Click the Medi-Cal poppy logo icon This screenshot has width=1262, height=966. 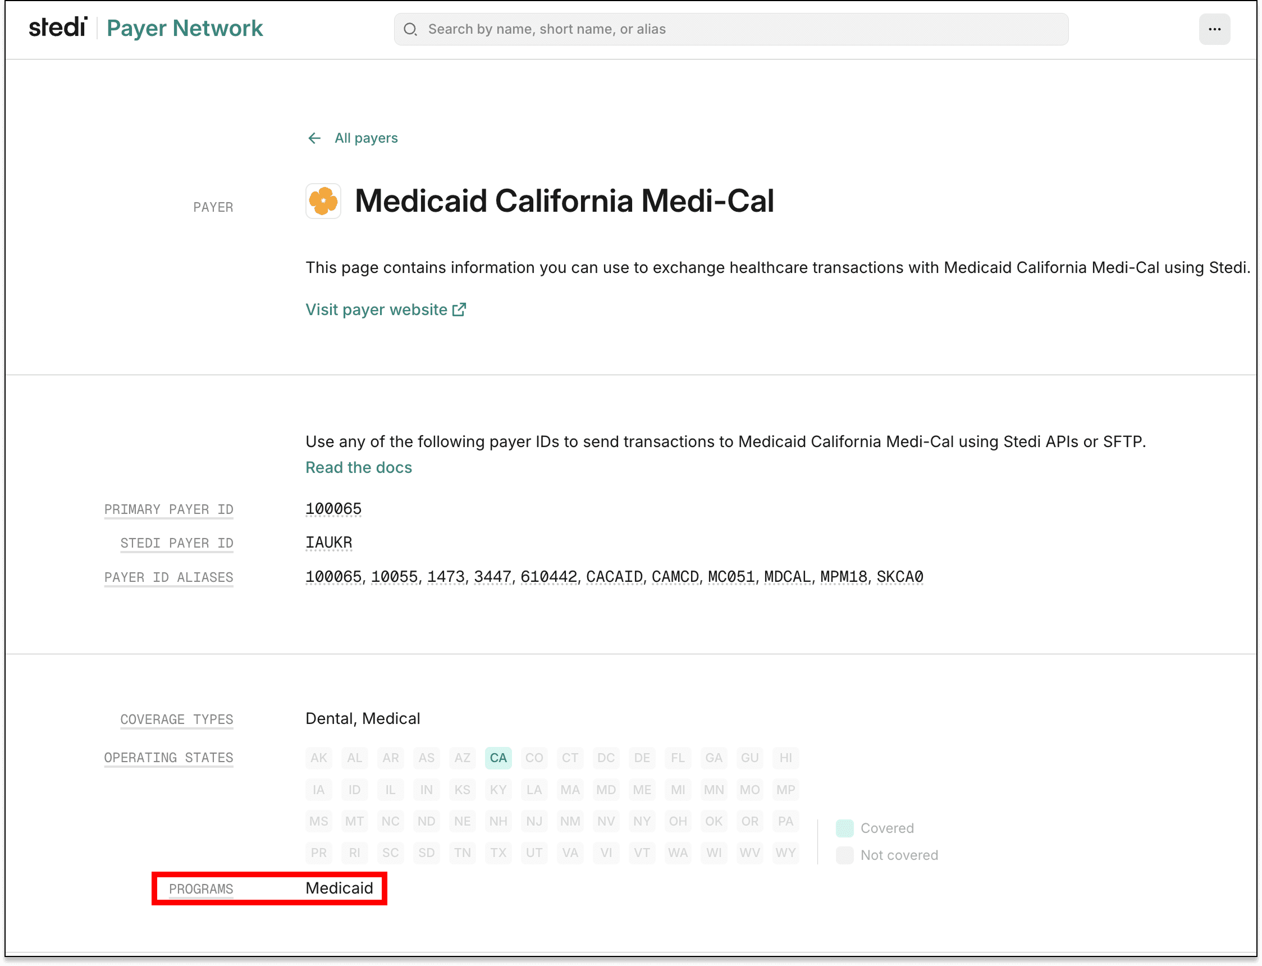click(x=323, y=201)
